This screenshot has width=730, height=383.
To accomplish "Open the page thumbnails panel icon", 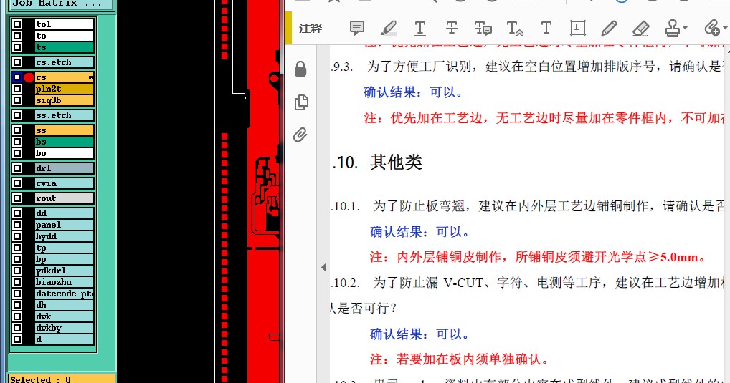I will pyautogui.click(x=301, y=102).
